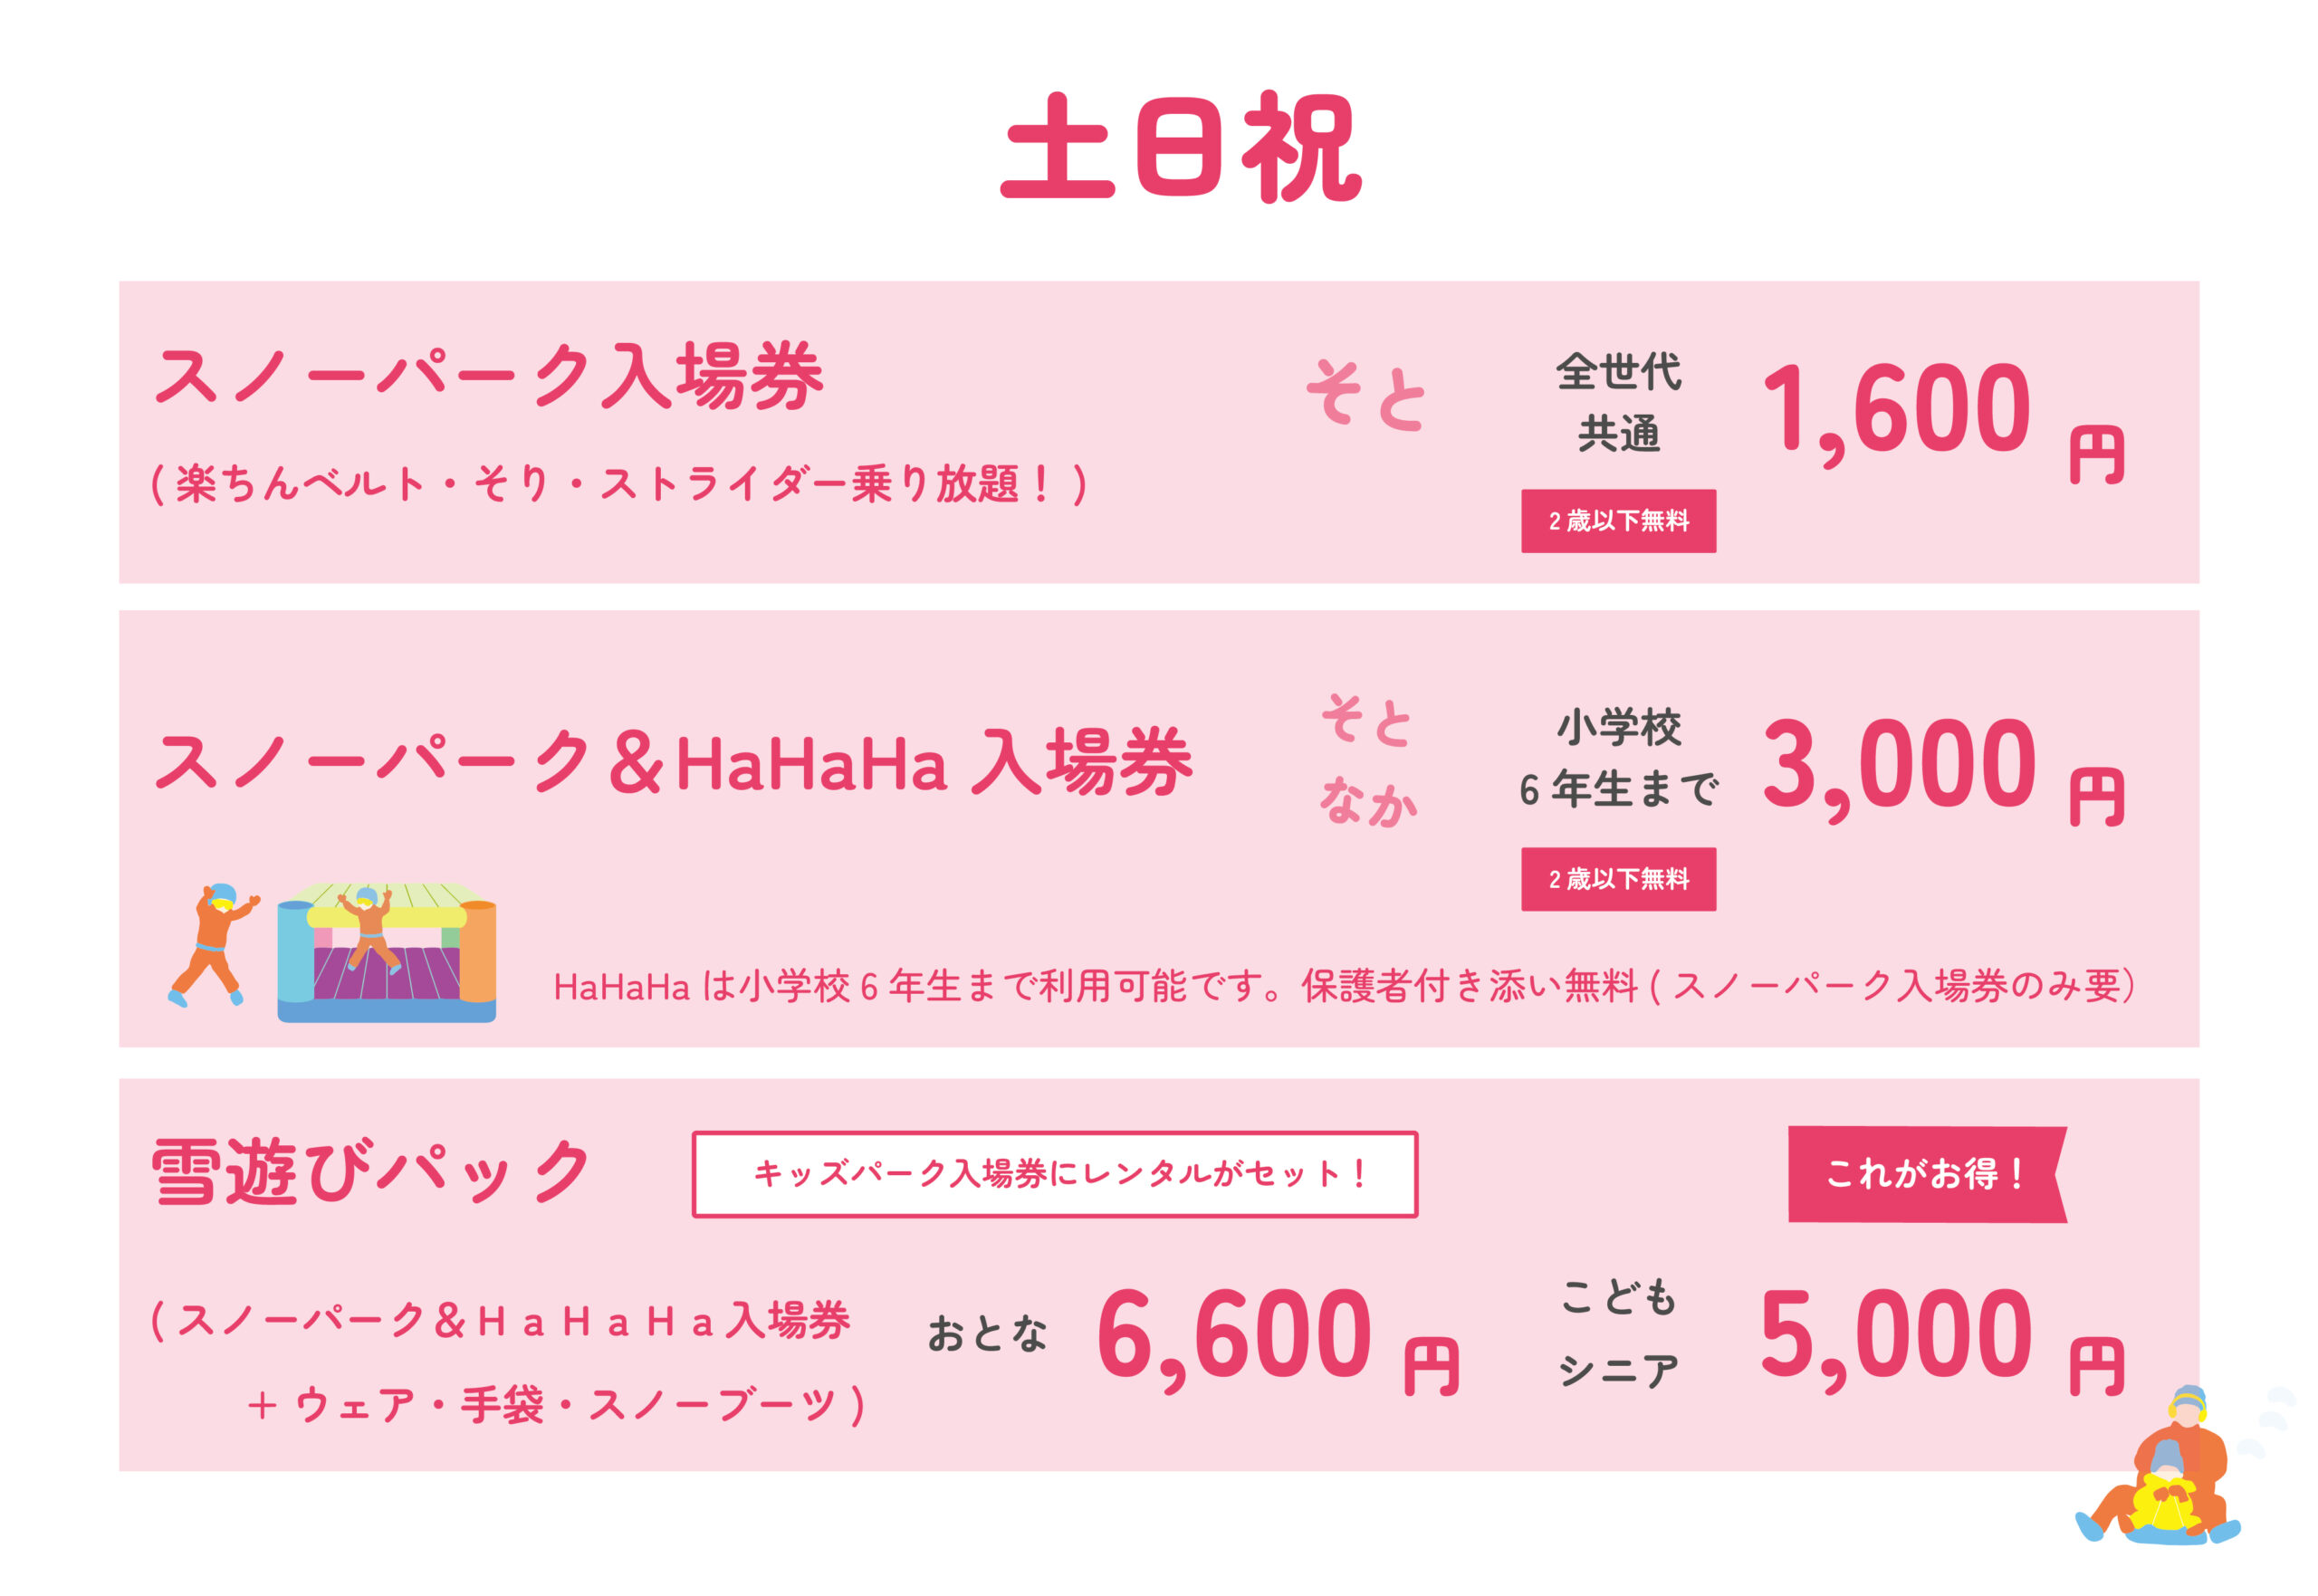The height and width of the screenshot is (1596, 2318).
Task: Click the 土日祝 heading
Action: tap(1181, 147)
